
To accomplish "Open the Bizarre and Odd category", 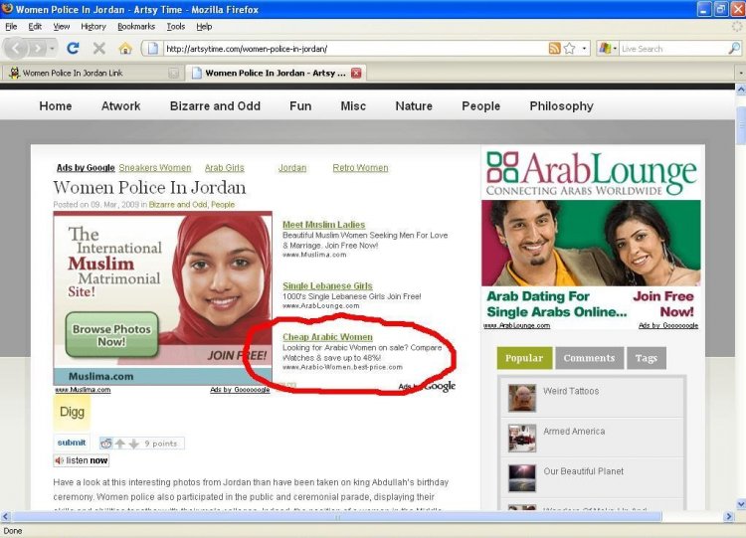I will coord(215,106).
